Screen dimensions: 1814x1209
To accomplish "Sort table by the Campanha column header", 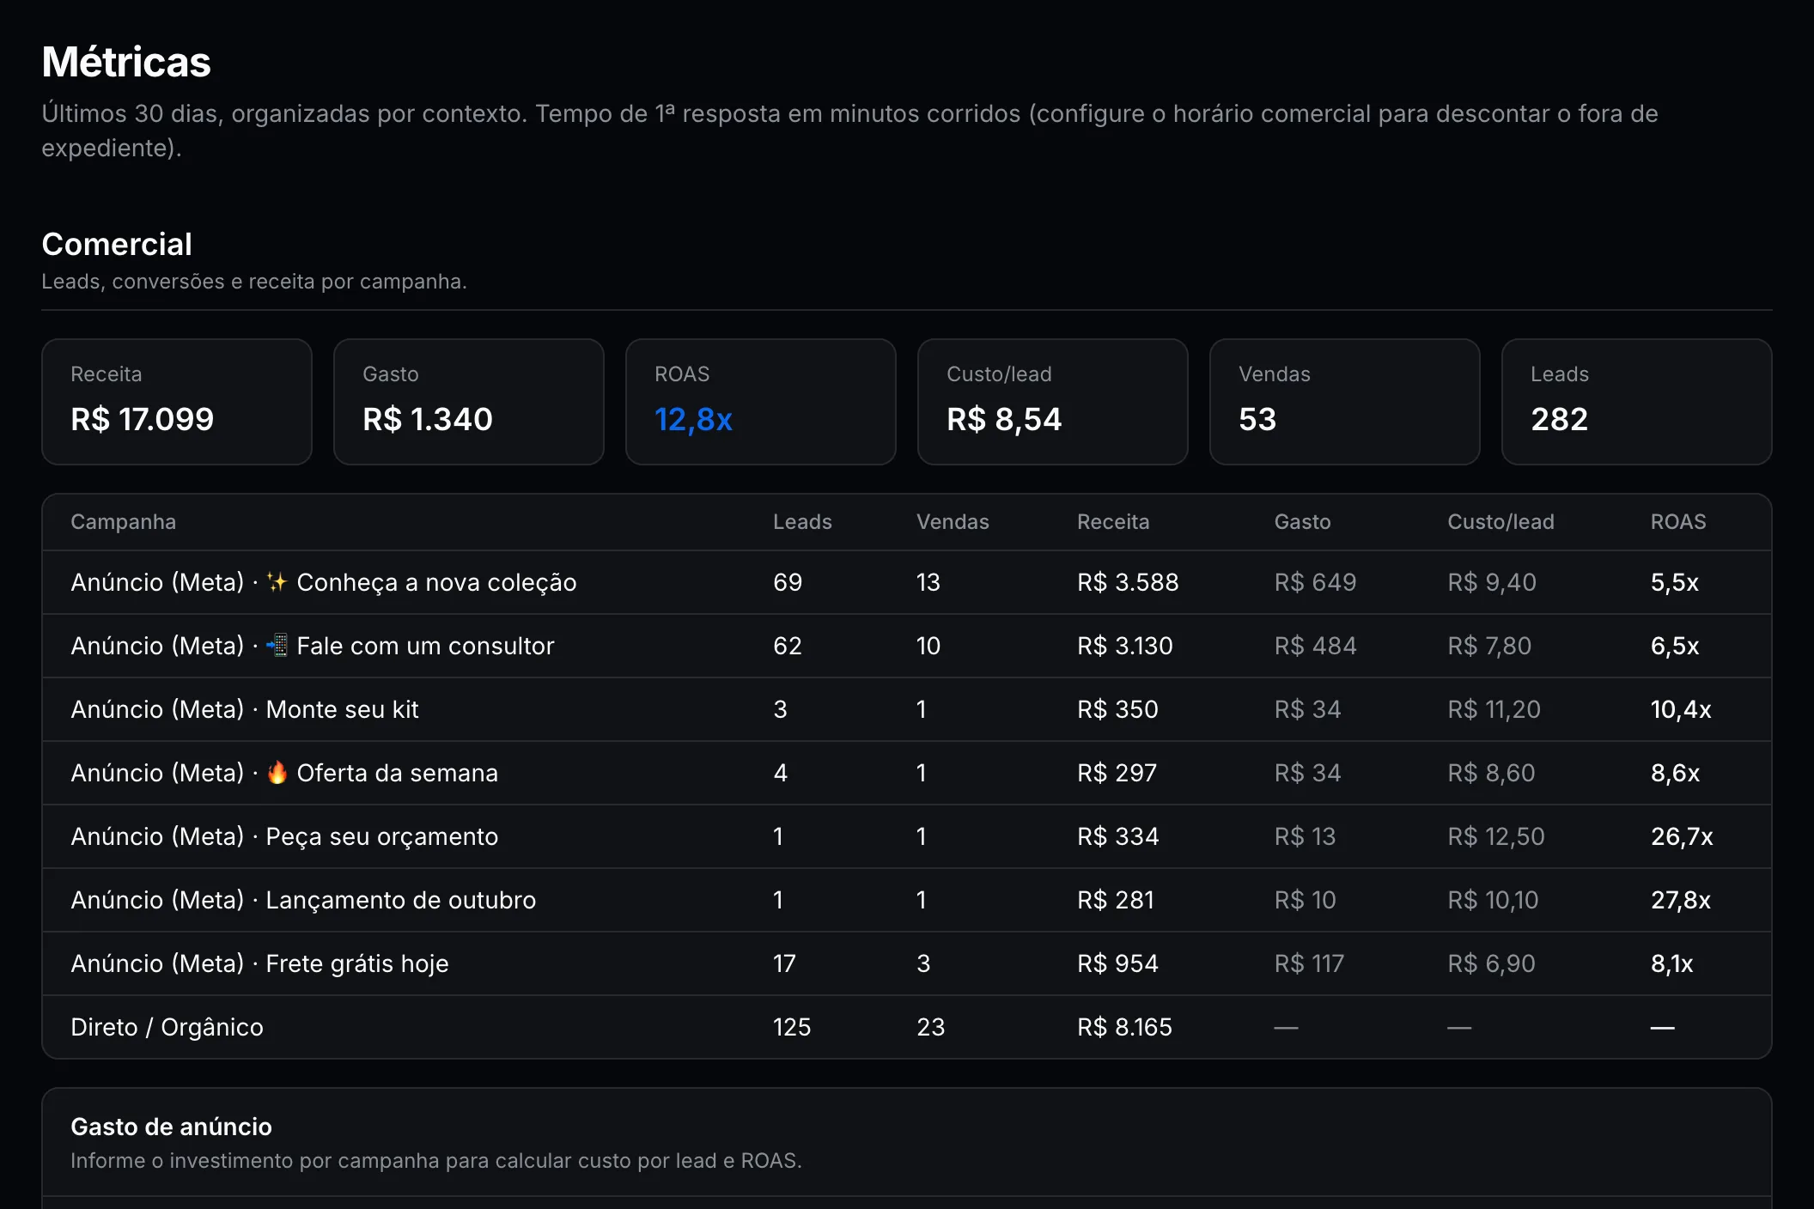I will pos(123,522).
